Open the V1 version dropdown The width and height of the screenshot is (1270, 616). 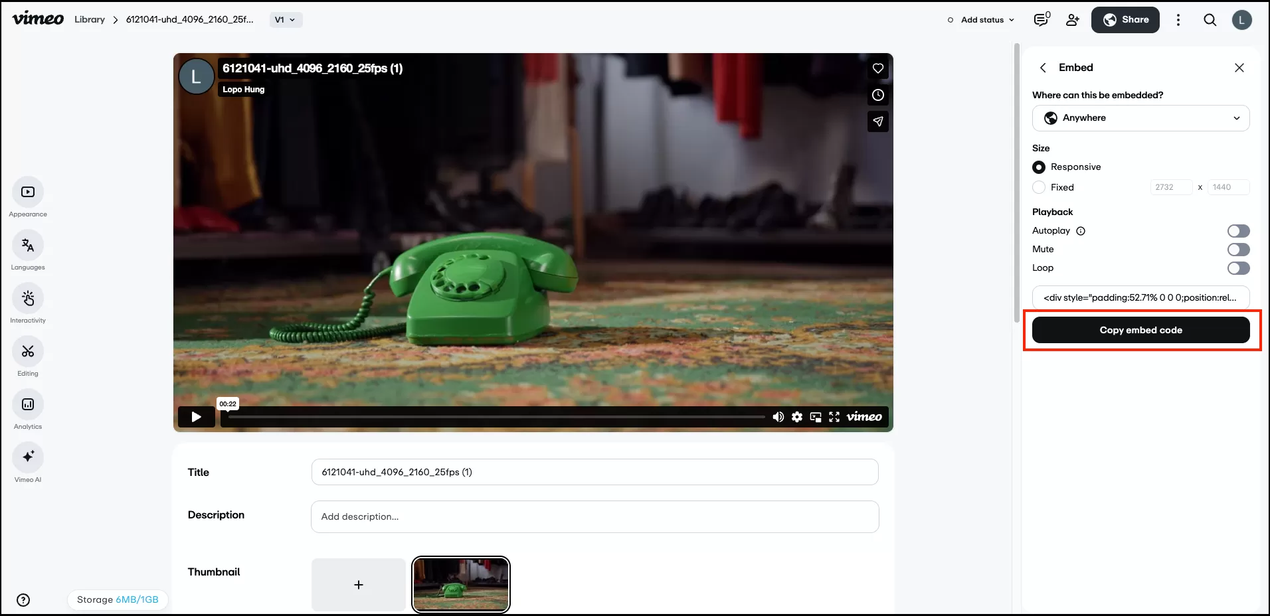[286, 20]
